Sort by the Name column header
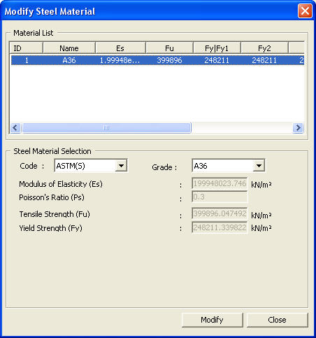 tap(69, 48)
